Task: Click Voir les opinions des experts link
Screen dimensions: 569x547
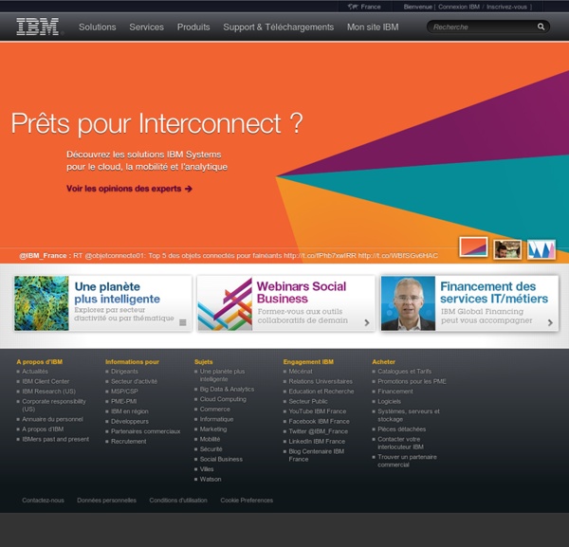Action: (129, 189)
